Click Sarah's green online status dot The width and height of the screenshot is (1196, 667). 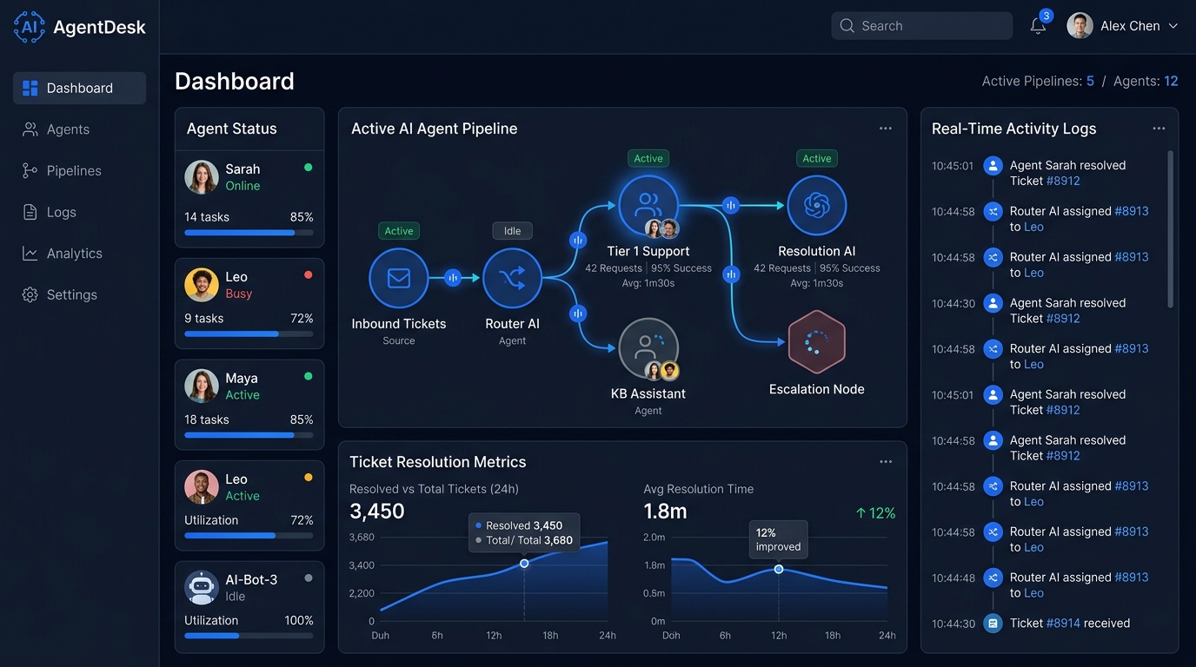point(308,168)
